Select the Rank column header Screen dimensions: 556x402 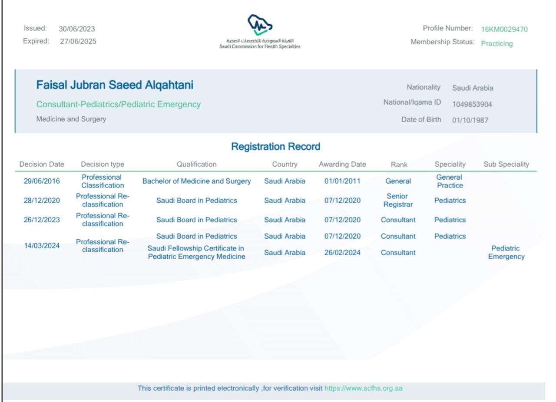pos(399,165)
